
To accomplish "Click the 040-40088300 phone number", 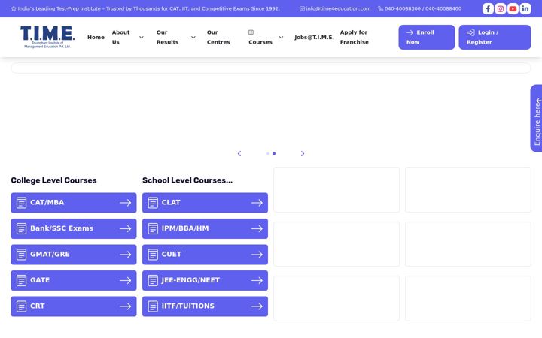I will 402,8.
